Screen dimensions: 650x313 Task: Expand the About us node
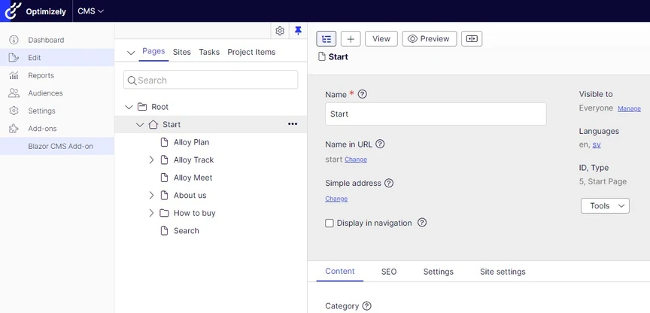(151, 196)
